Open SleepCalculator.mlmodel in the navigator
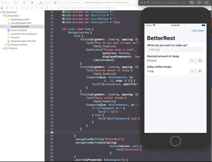212x162 pixels. pos(23,41)
